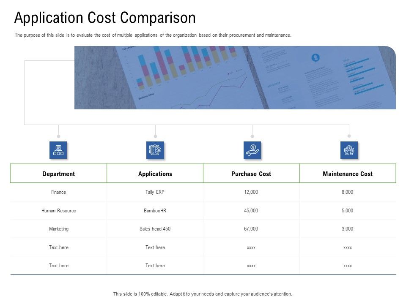The image size is (406, 304).
Task: Select the Finance department cell
Action: point(59,192)
